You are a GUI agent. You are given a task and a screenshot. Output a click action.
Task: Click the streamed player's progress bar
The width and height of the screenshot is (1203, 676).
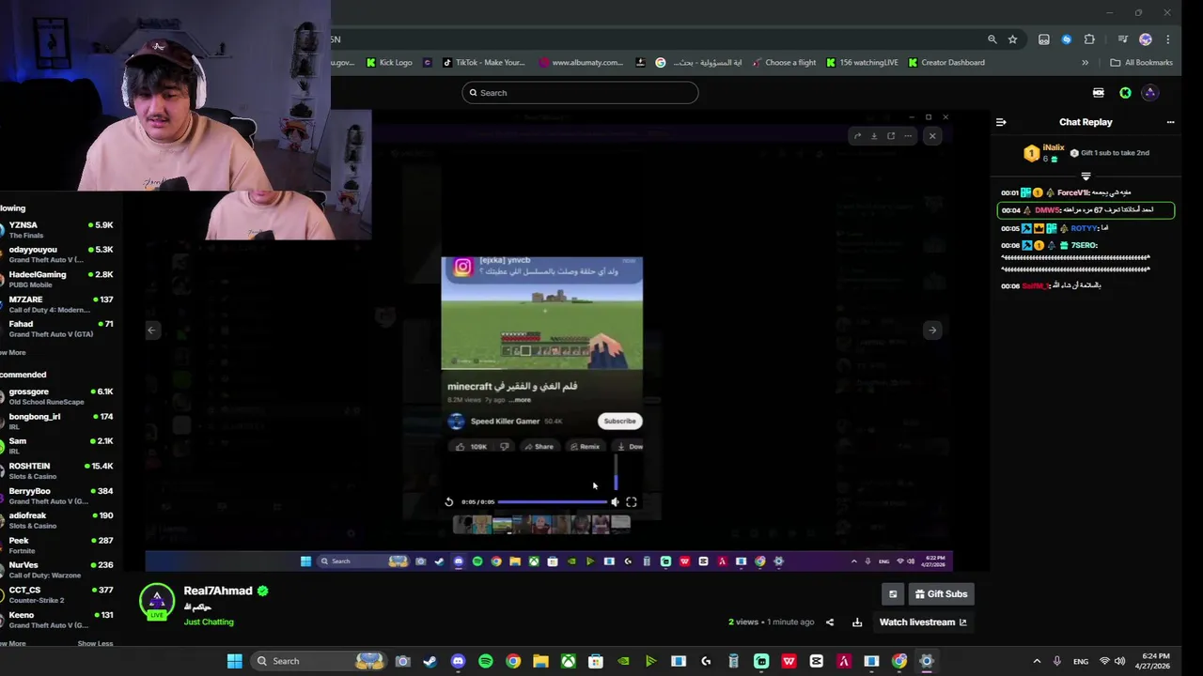coord(552,502)
